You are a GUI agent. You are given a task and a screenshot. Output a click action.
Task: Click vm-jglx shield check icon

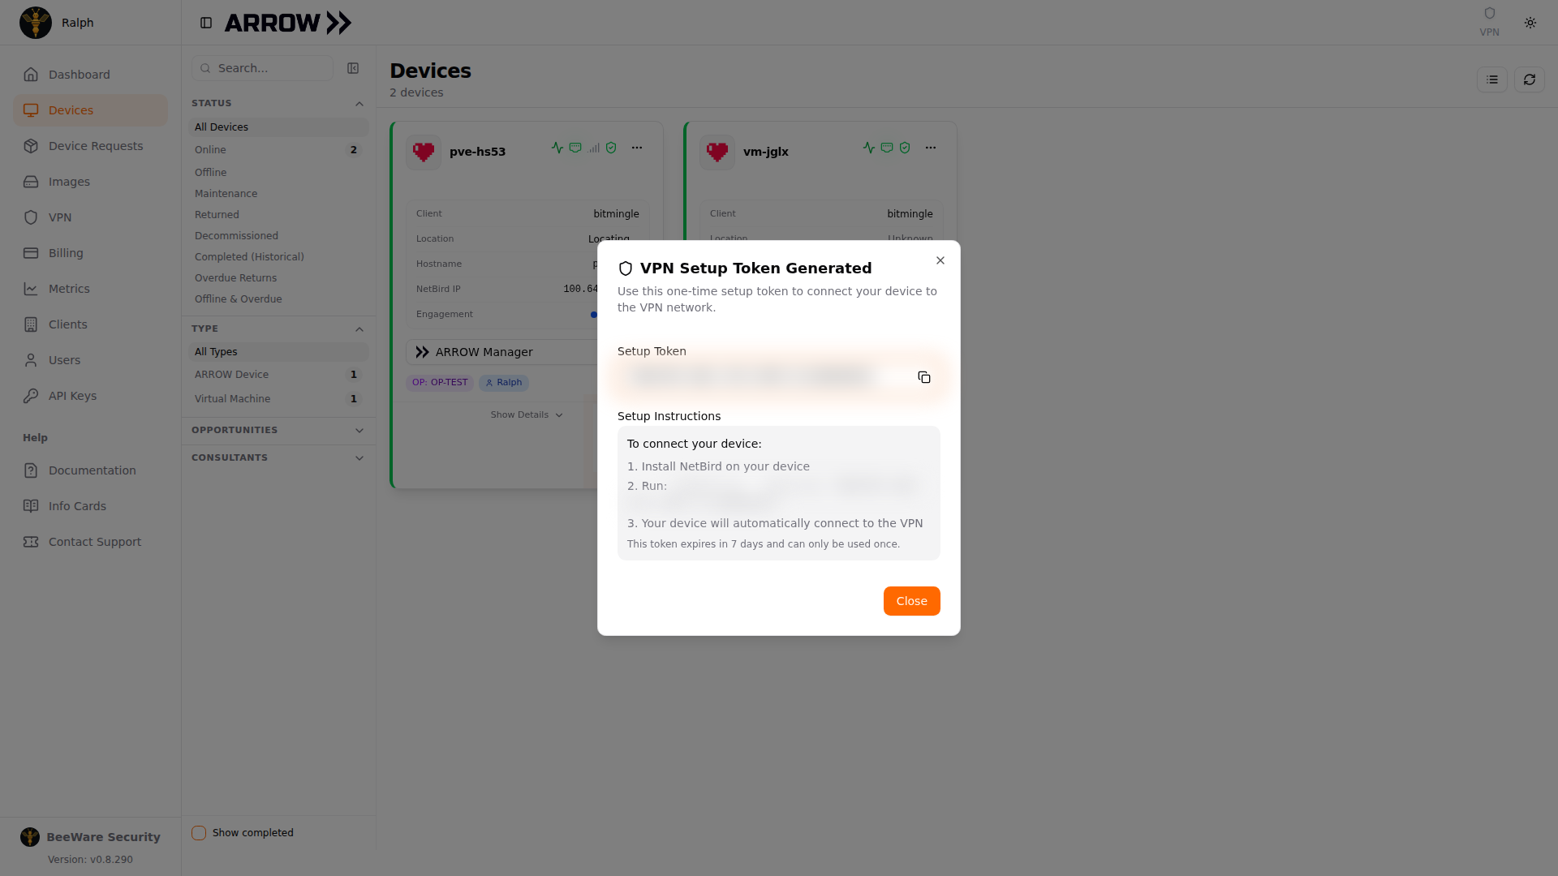coord(905,148)
